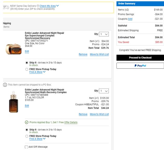Click the info icon next to PO Box notice
The width and height of the screenshot is (164, 150).
coord(5,85)
